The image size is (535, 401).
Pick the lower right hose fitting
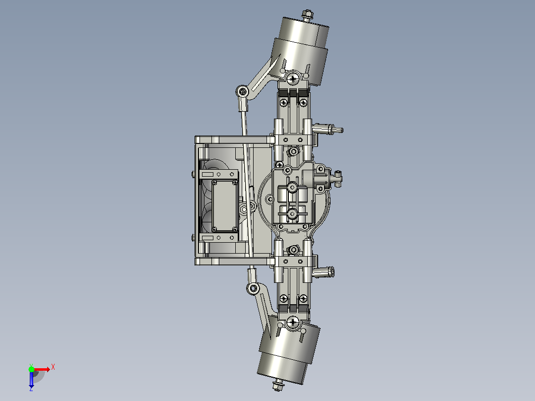click(324, 272)
